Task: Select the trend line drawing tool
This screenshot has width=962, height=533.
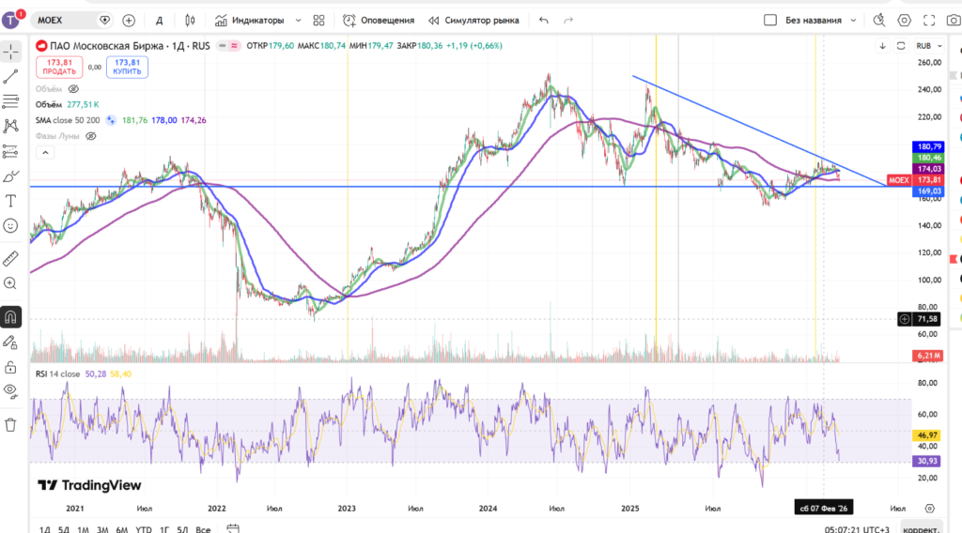Action: click(x=11, y=77)
